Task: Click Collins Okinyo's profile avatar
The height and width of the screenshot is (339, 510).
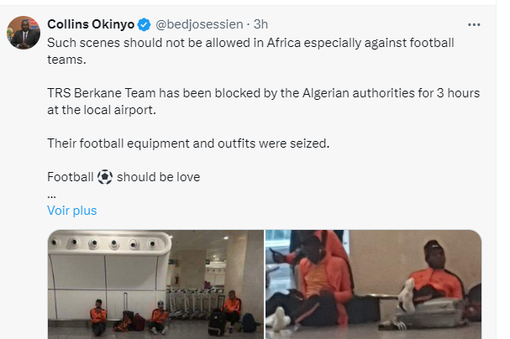Action: coord(24,31)
